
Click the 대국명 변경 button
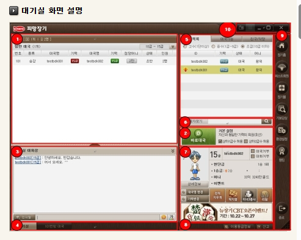(x=195, y=192)
